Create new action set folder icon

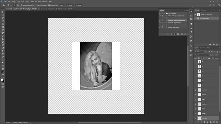click(178, 34)
